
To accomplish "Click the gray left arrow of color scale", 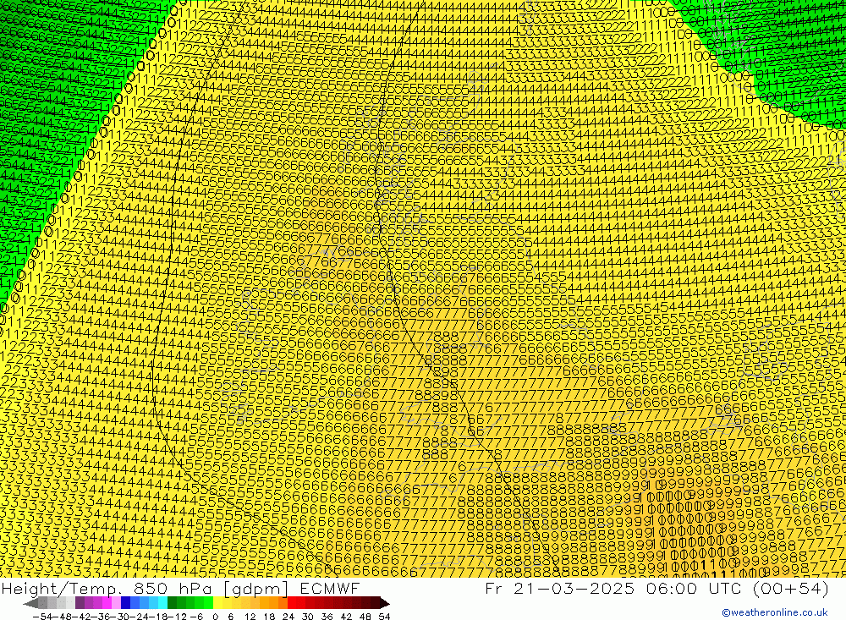I will [x=30, y=603].
